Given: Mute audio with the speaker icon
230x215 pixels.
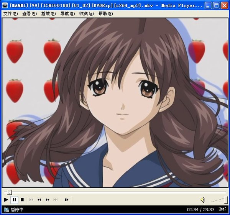Looking at the screenshot, I should click(203, 200).
